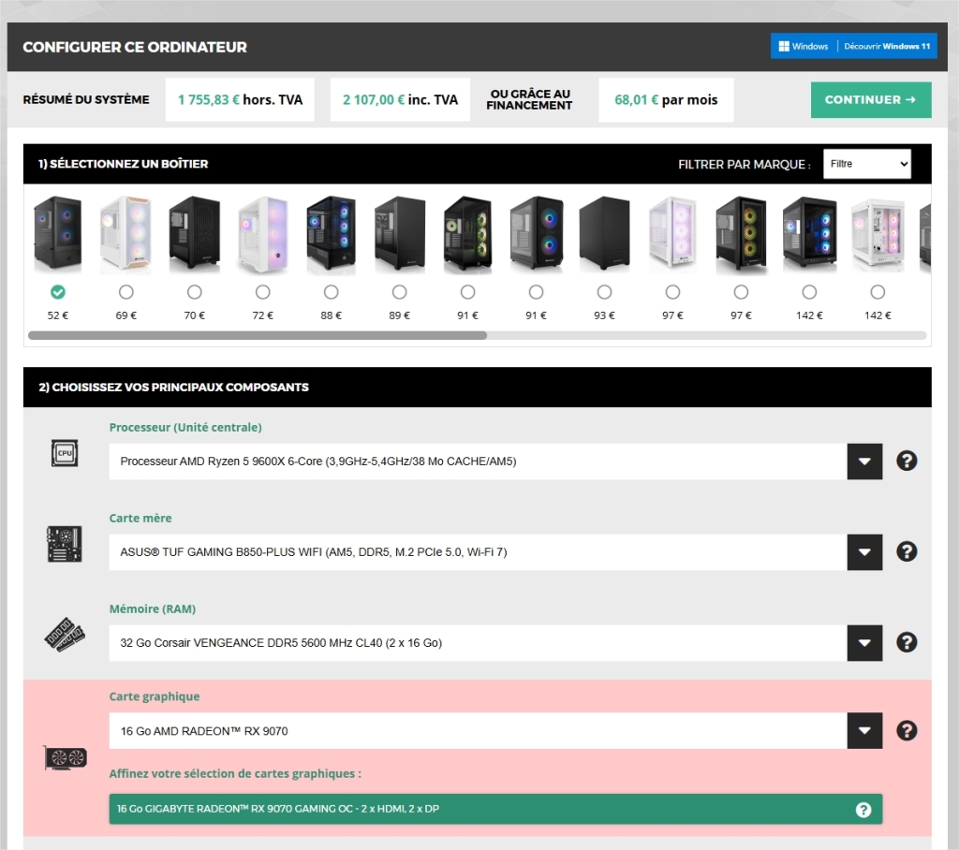Select first 91 € case radio with yellow fans
This screenshot has height=850, width=959.
[x=468, y=292]
